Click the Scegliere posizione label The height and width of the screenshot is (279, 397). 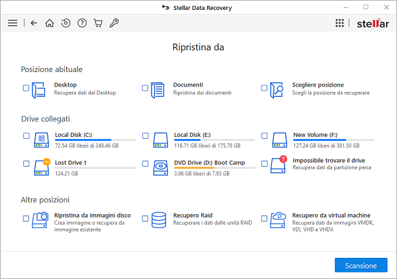click(318, 85)
